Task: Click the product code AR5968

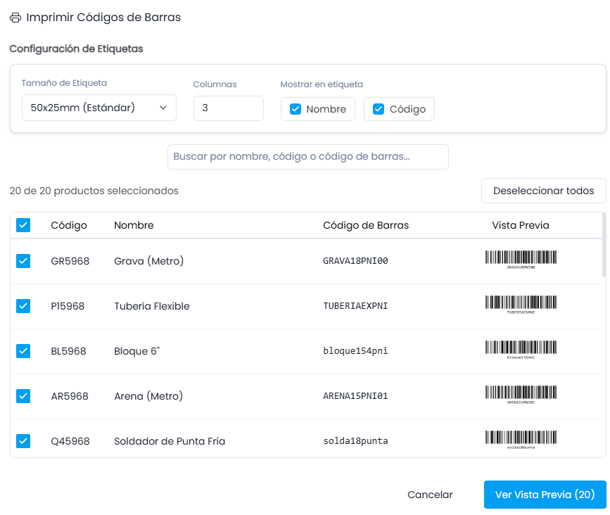Action: (x=70, y=396)
